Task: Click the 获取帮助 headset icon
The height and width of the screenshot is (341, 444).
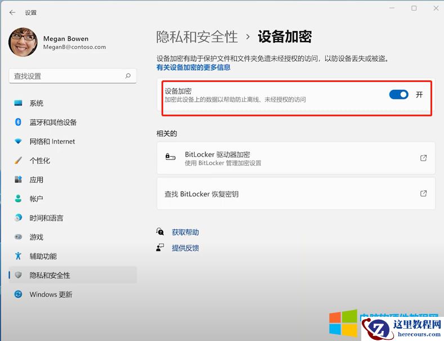Action: coord(160,231)
